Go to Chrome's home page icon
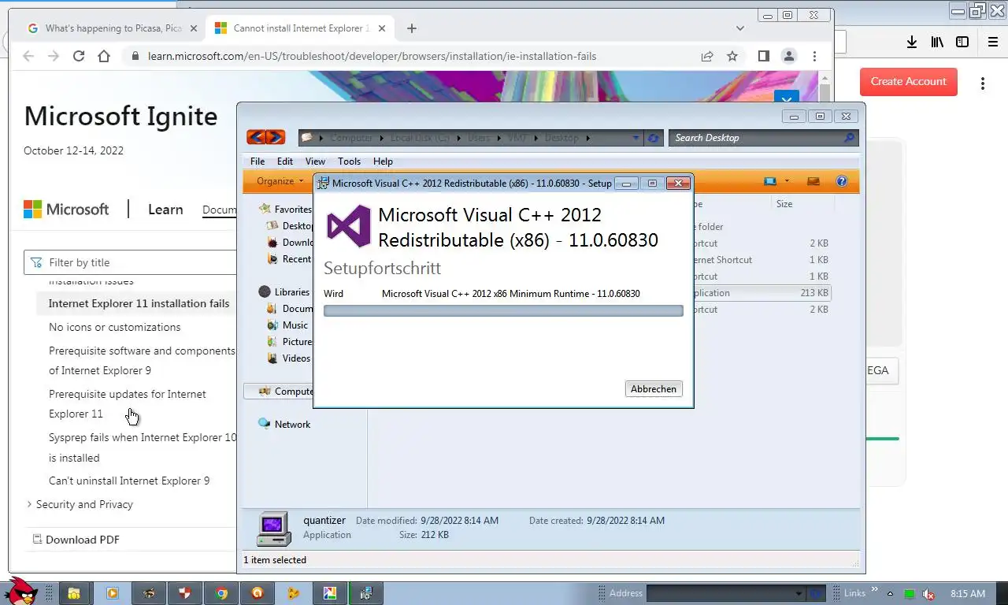Viewport: 1008px width, 605px height. 104,56
